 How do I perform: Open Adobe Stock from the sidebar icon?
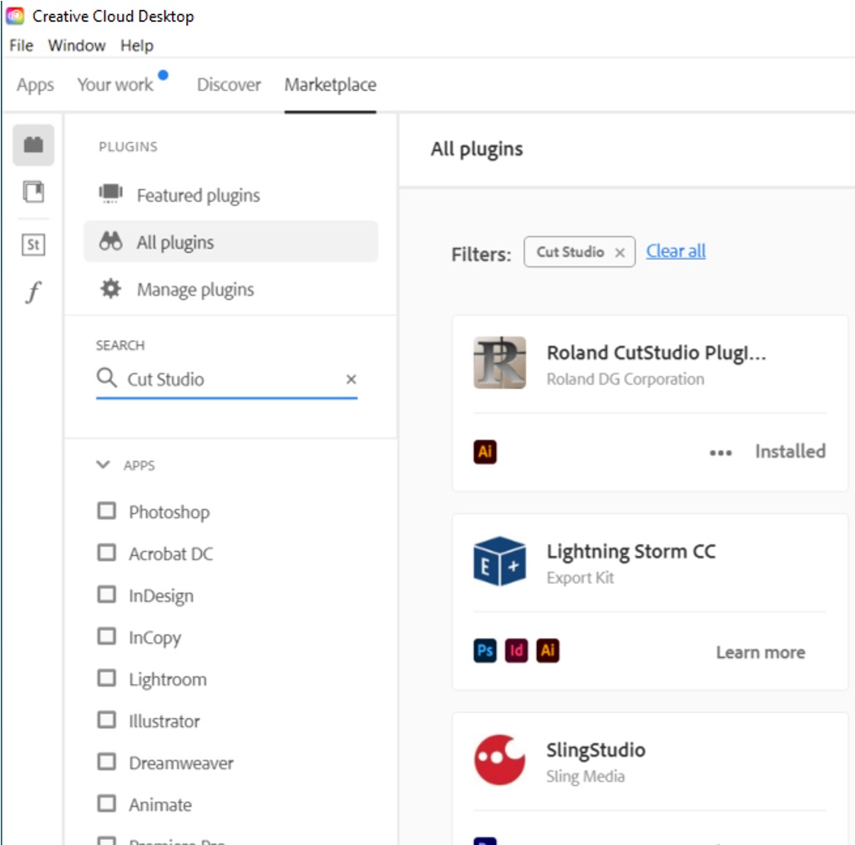(33, 245)
